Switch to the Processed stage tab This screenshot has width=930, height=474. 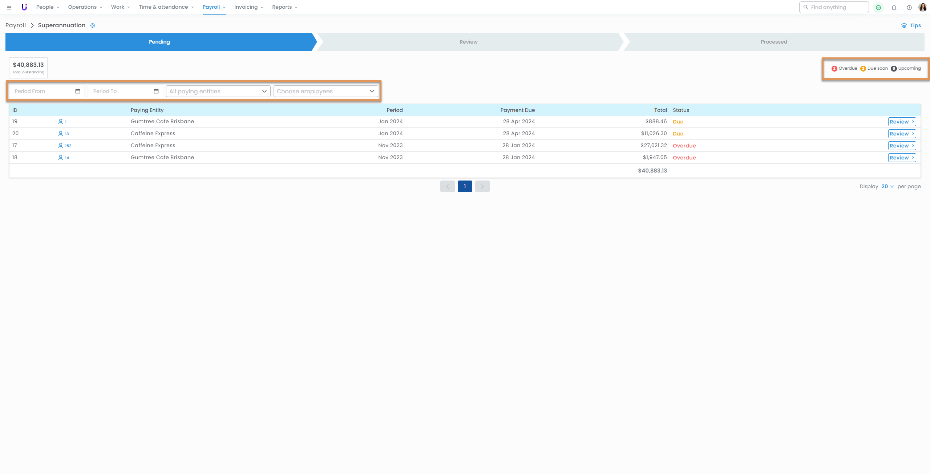[x=774, y=42]
